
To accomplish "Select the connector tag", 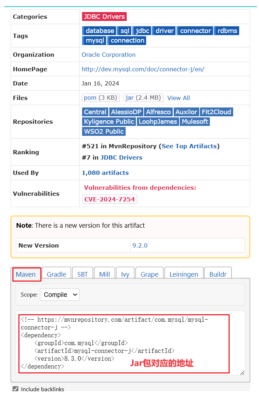I will point(195,31).
